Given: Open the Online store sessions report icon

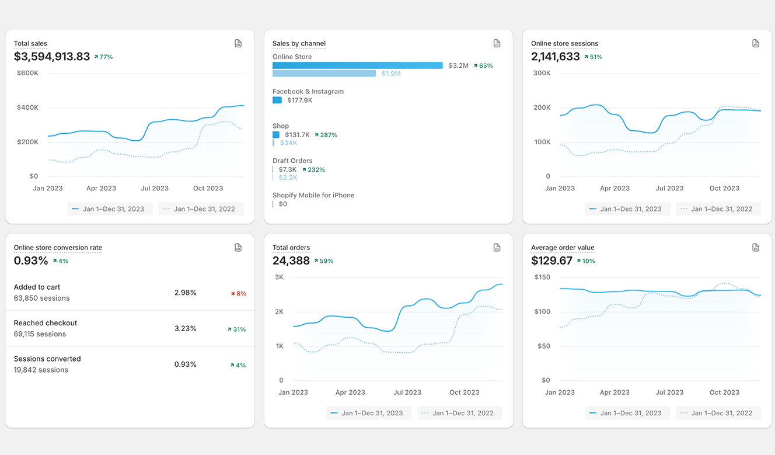Looking at the screenshot, I should pos(755,43).
